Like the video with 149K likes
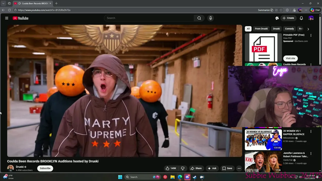322x181 pixels. tap(171, 168)
